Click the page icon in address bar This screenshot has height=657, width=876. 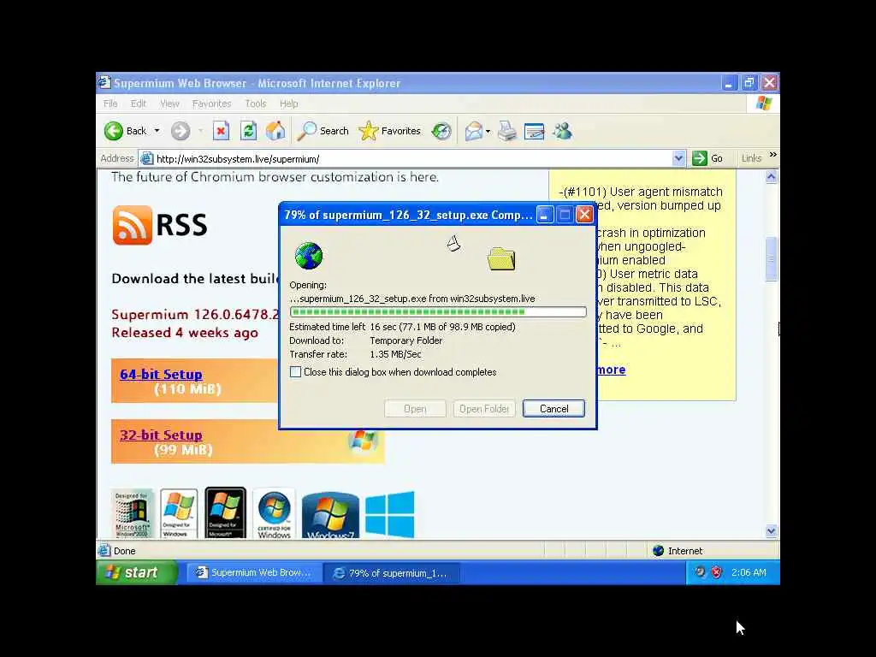(147, 158)
